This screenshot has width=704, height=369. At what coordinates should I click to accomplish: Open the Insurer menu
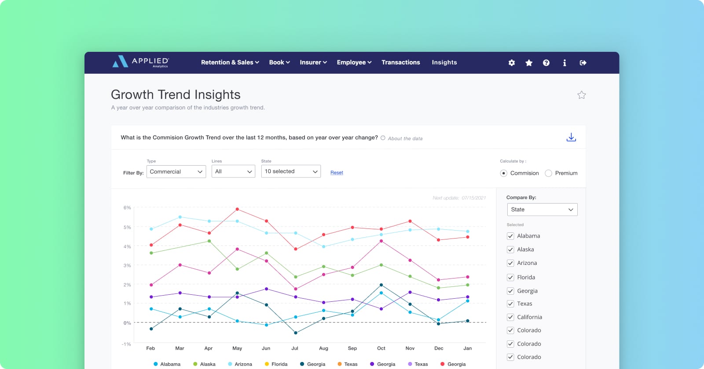point(313,62)
